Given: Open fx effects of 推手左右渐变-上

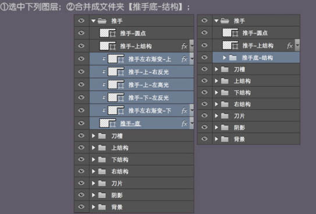Looking at the screenshot, I should [184, 59].
